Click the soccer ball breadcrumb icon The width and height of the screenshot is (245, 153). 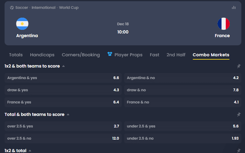[x=12, y=8]
